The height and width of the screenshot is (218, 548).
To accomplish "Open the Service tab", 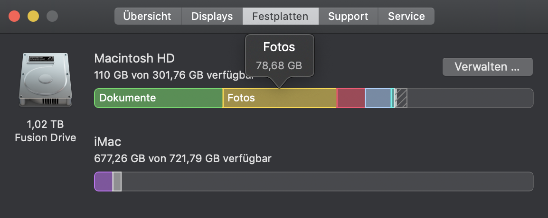I will click(x=406, y=17).
